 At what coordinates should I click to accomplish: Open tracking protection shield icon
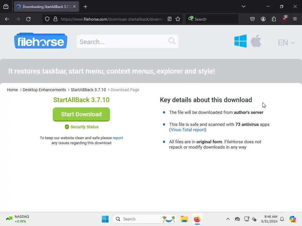click(47, 19)
